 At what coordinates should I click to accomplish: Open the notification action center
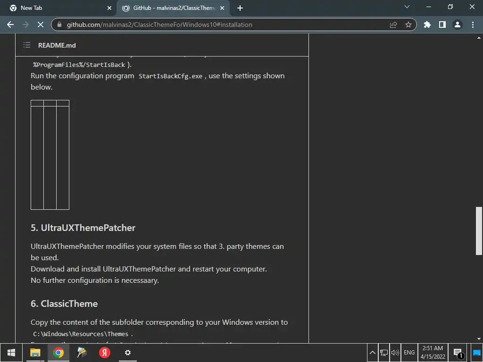[458, 353]
